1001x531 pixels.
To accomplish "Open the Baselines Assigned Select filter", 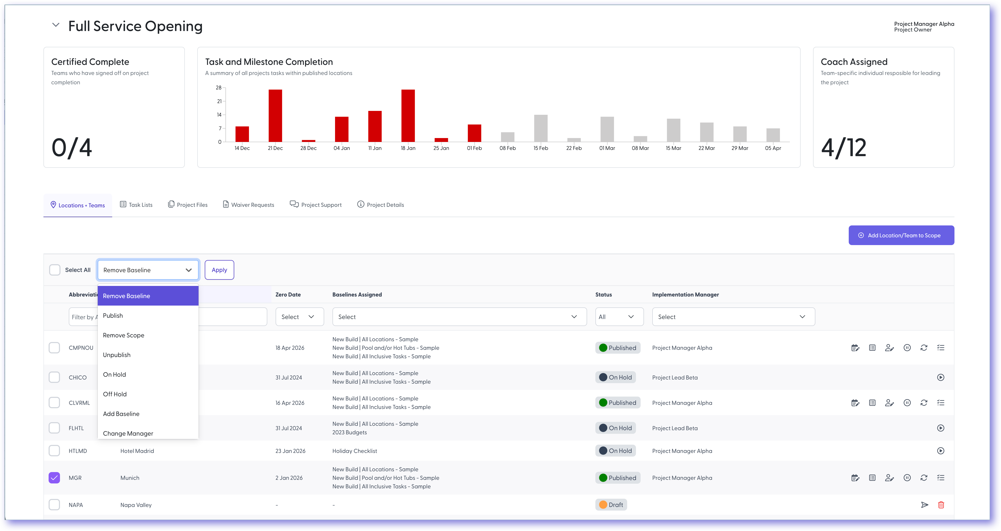I will click(x=459, y=317).
